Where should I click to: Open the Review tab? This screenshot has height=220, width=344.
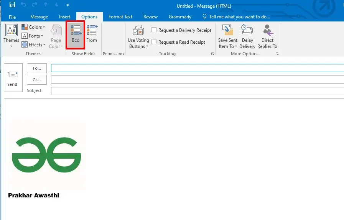(150, 17)
